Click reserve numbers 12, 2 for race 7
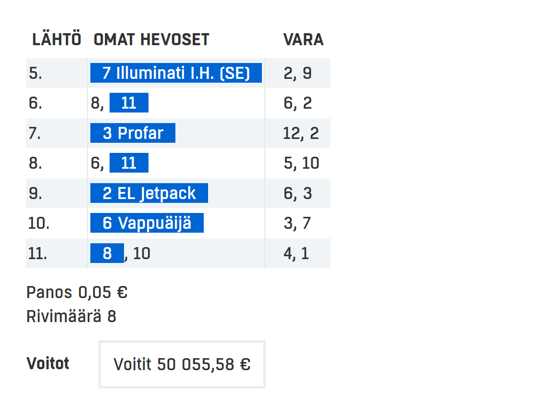Screen dimensions: 556x412 coord(301,134)
